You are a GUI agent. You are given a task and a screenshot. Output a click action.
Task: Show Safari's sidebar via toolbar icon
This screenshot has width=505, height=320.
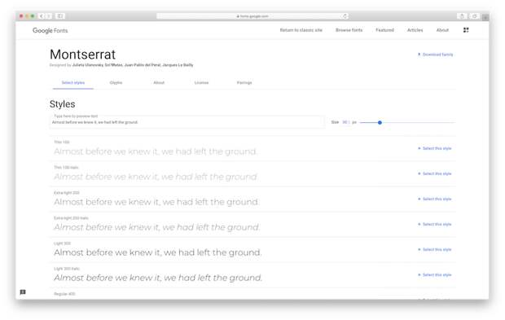(x=60, y=15)
